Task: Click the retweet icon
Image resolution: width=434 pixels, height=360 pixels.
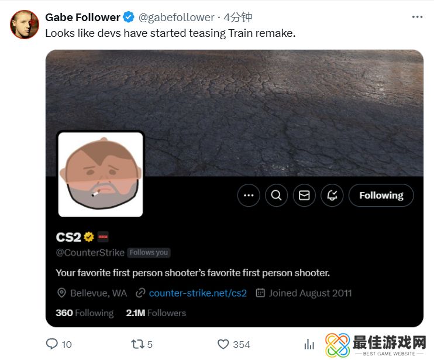Action: click(137, 344)
